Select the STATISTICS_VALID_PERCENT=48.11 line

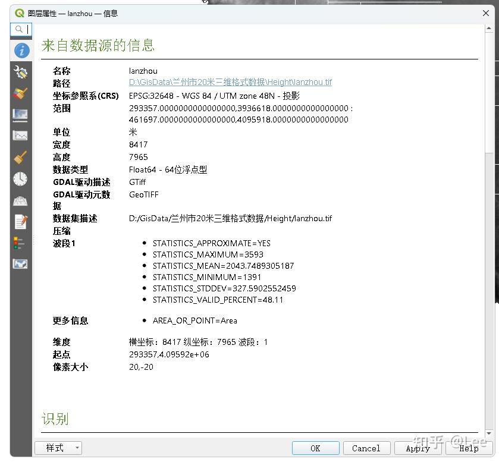tap(218, 300)
